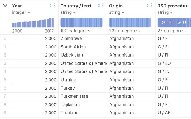Click the Year histogram chart

[33, 23]
